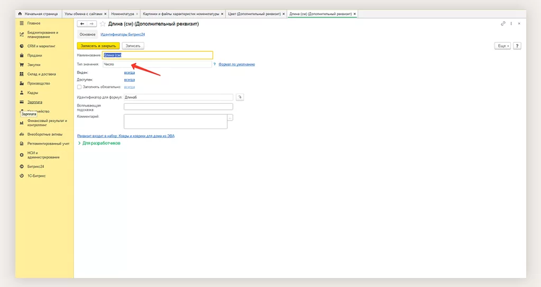Open the Битрикс24 sidebar section
This screenshot has width=541, height=287.
pyautogui.click(x=36, y=166)
